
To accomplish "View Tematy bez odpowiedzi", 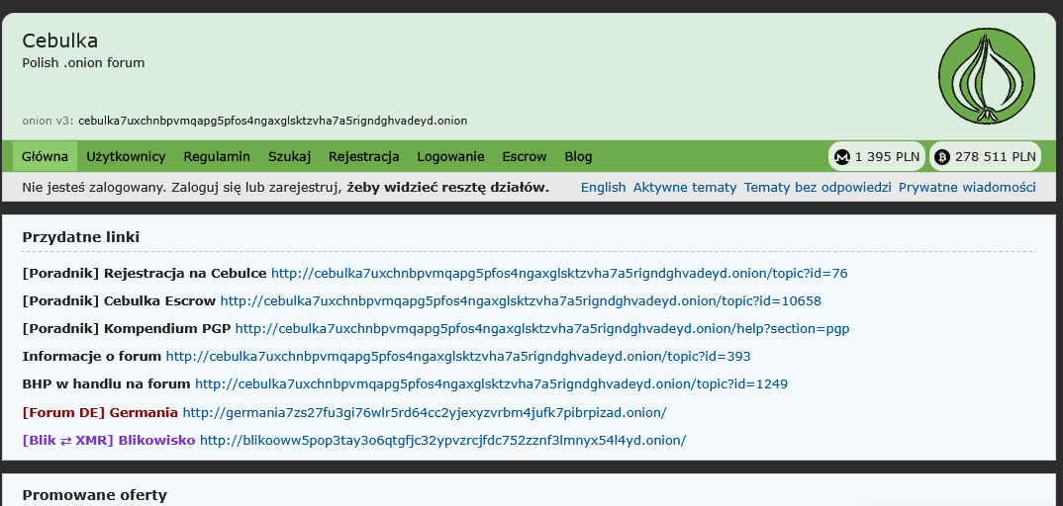I will [818, 188].
